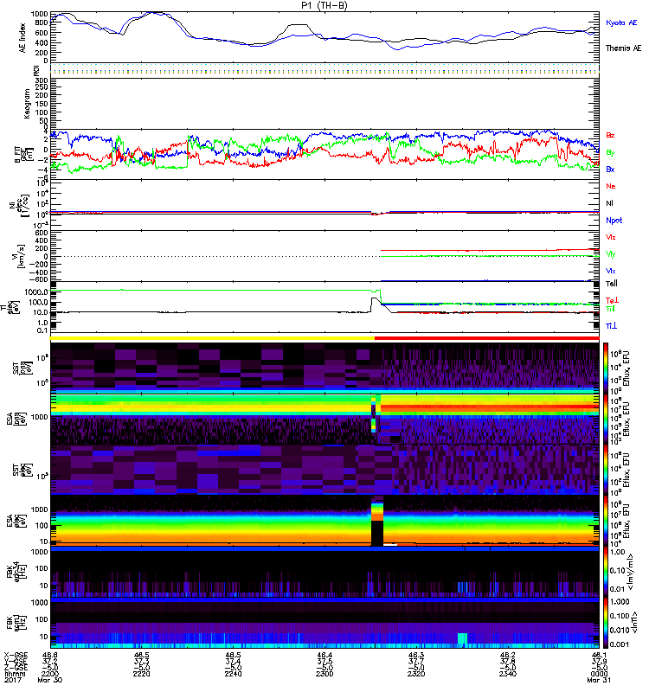Select the blue "Ti⊥" temperature legend label
The width and height of the screenshot is (649, 692).
(x=612, y=326)
